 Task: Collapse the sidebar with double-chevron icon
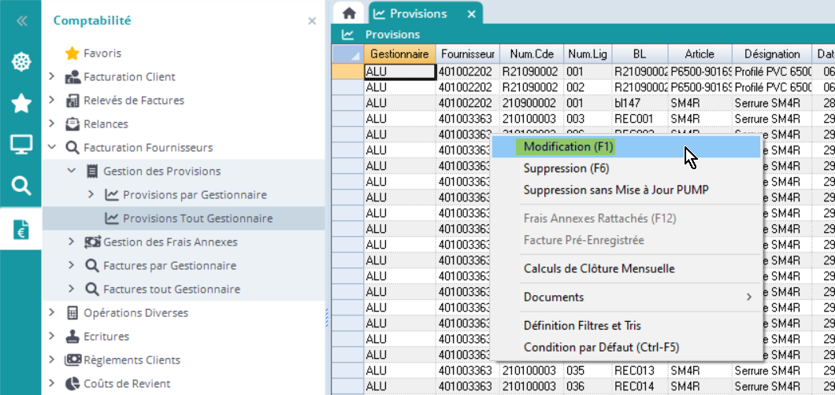(x=21, y=21)
